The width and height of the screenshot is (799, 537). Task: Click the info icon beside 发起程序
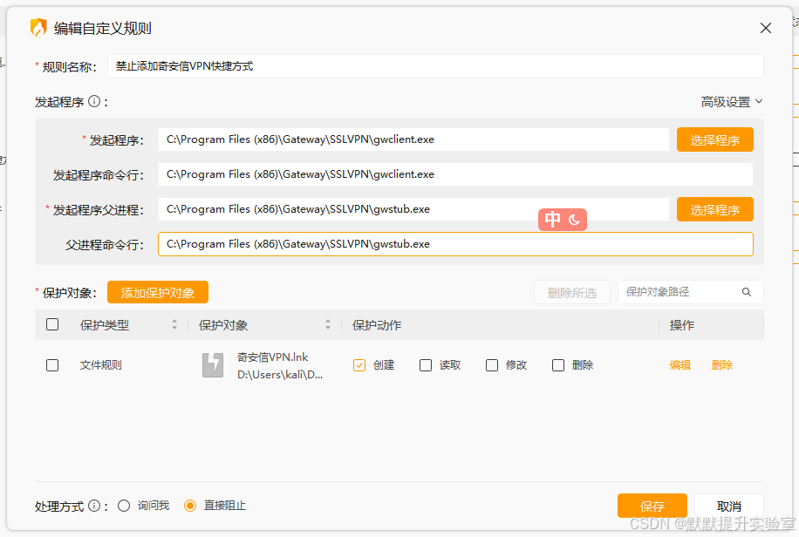coord(93,101)
